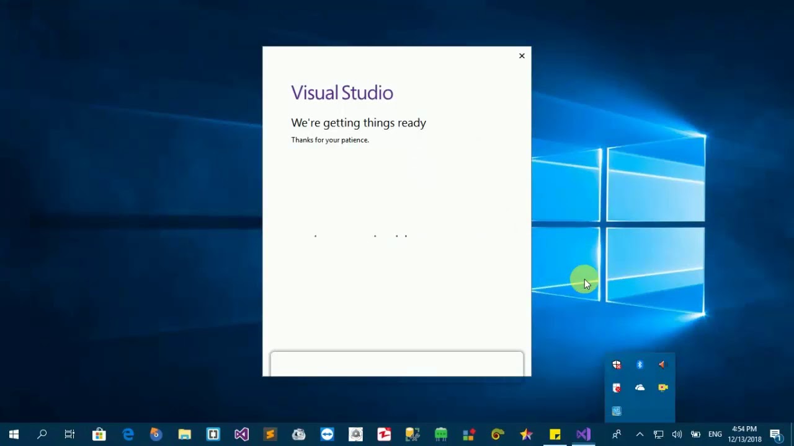Open the volume control tray icon

coord(677,435)
